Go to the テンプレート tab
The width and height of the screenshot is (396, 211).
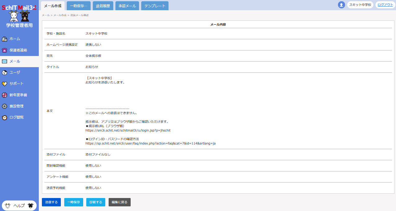pyautogui.click(x=155, y=6)
